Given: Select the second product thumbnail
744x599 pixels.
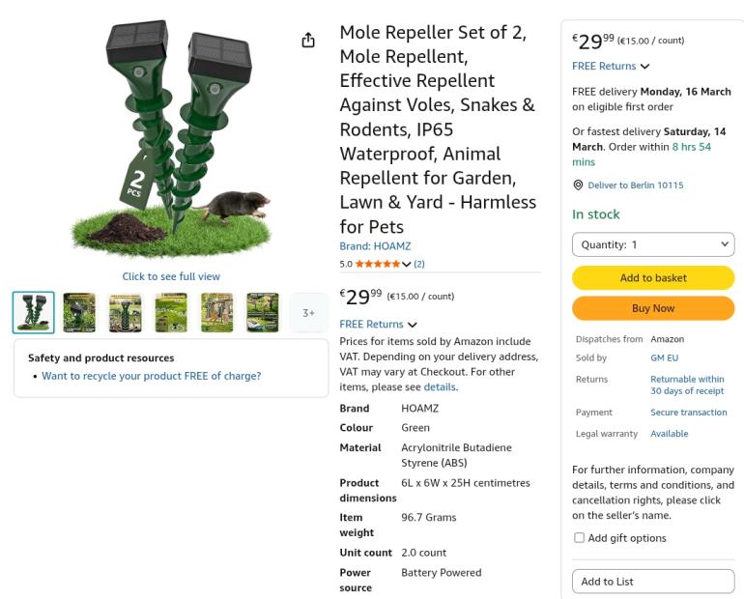Looking at the screenshot, I should click(79, 312).
